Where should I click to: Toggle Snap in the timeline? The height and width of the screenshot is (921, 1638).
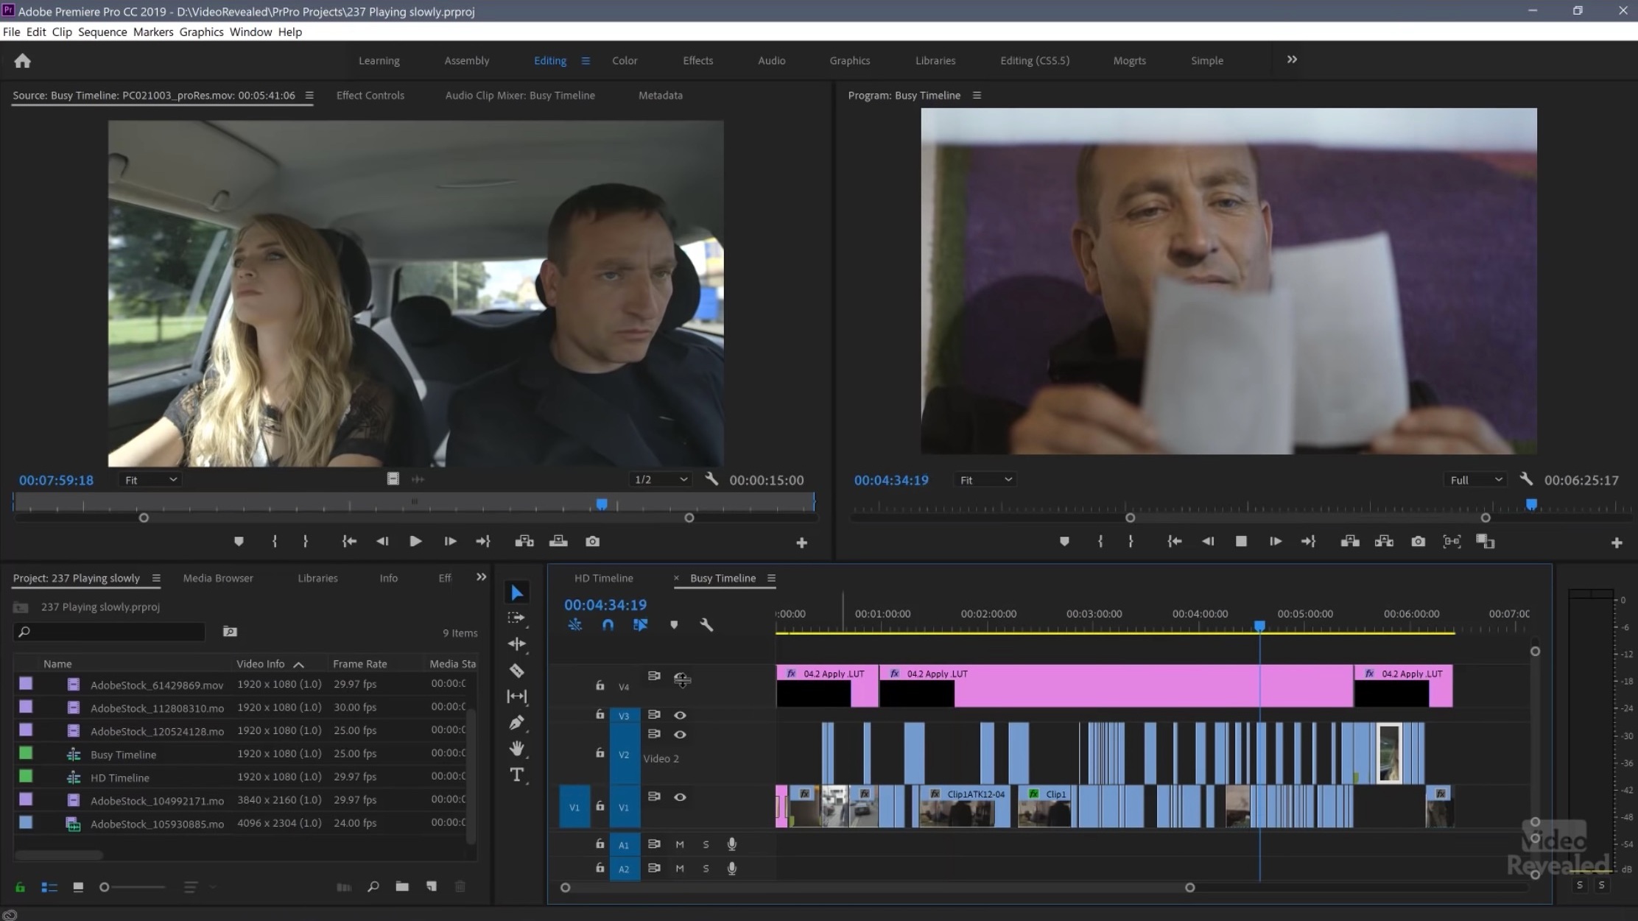(x=608, y=624)
